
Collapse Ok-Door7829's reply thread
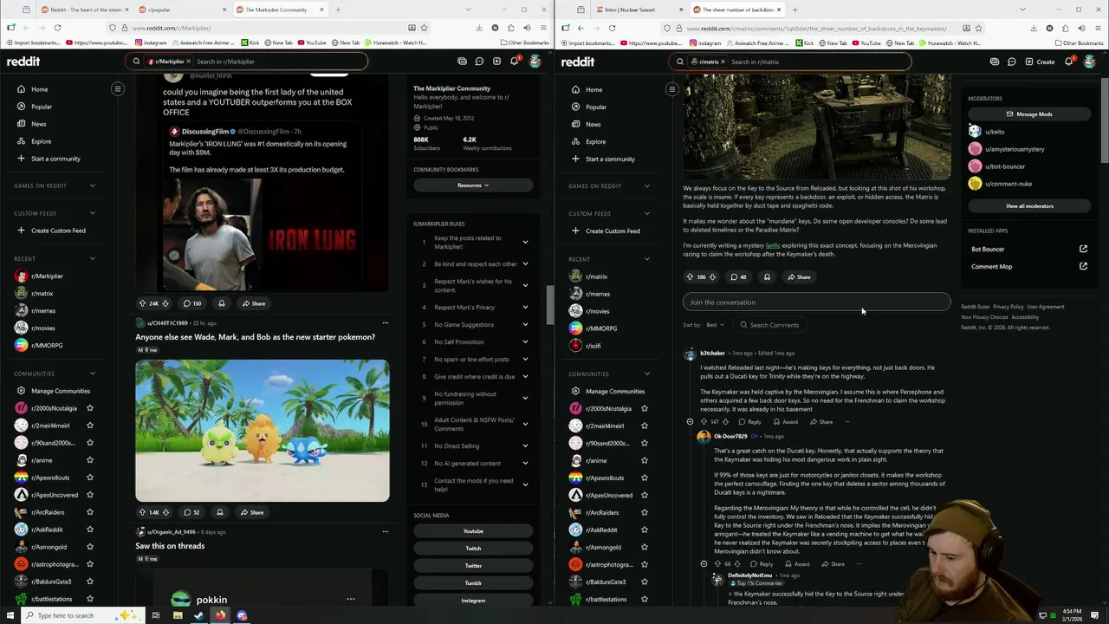point(704,564)
